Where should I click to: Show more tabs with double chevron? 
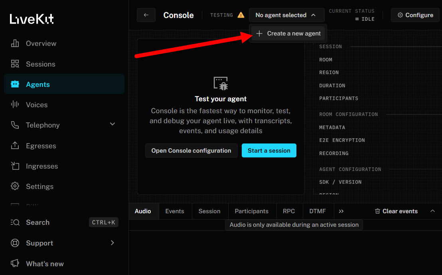[x=341, y=211]
